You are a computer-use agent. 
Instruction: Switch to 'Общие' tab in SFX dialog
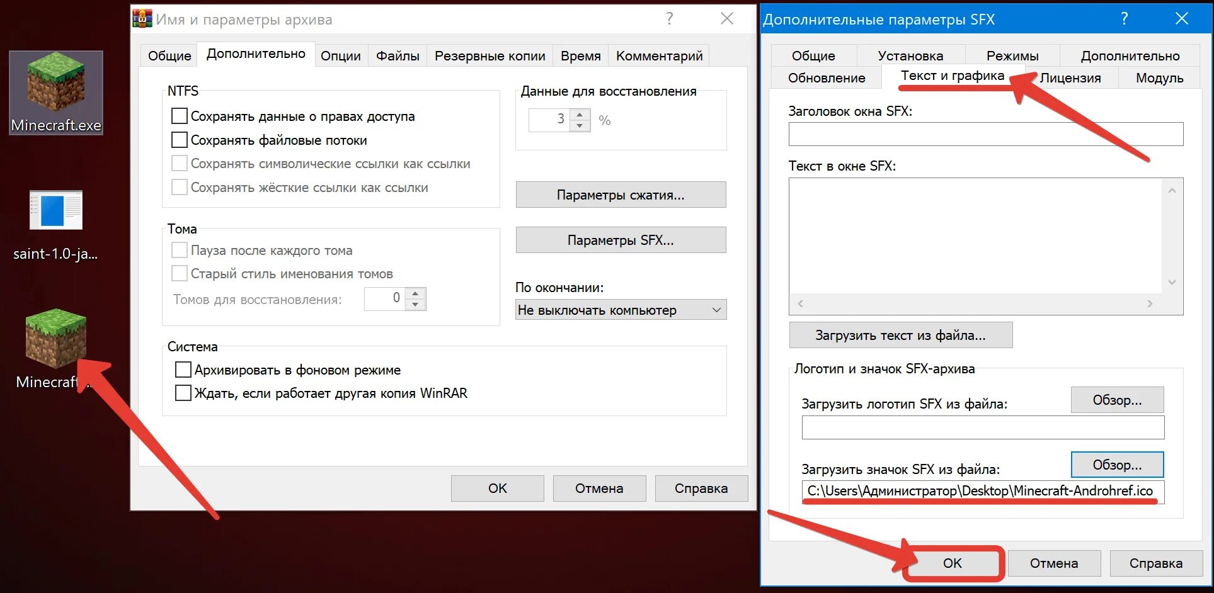(813, 55)
